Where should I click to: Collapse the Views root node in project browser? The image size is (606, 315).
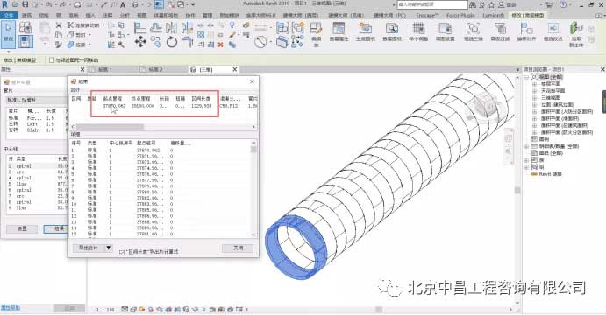(x=526, y=77)
